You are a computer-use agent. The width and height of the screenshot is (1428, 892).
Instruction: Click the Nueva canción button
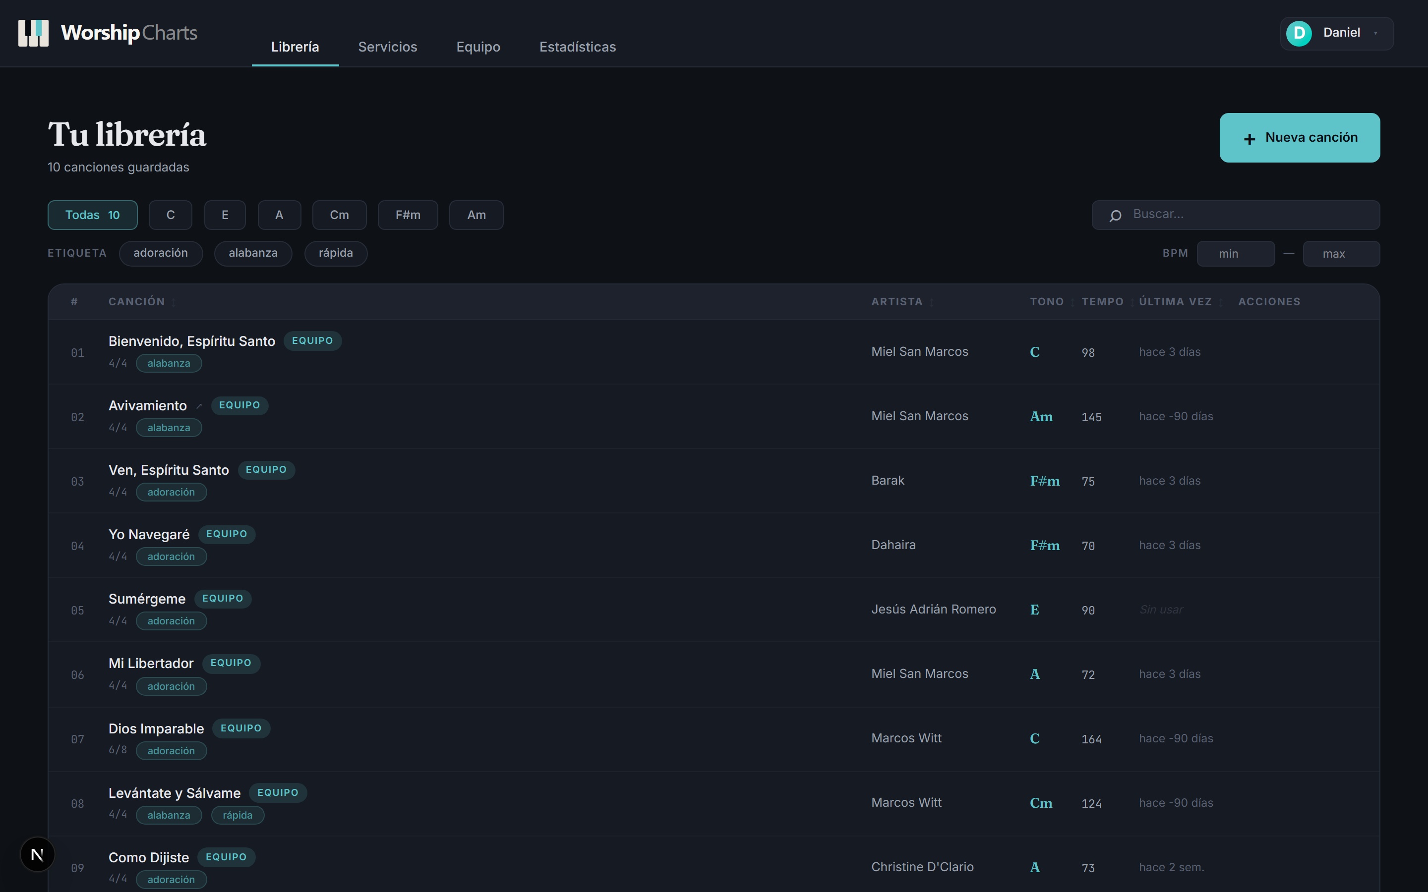(1300, 137)
